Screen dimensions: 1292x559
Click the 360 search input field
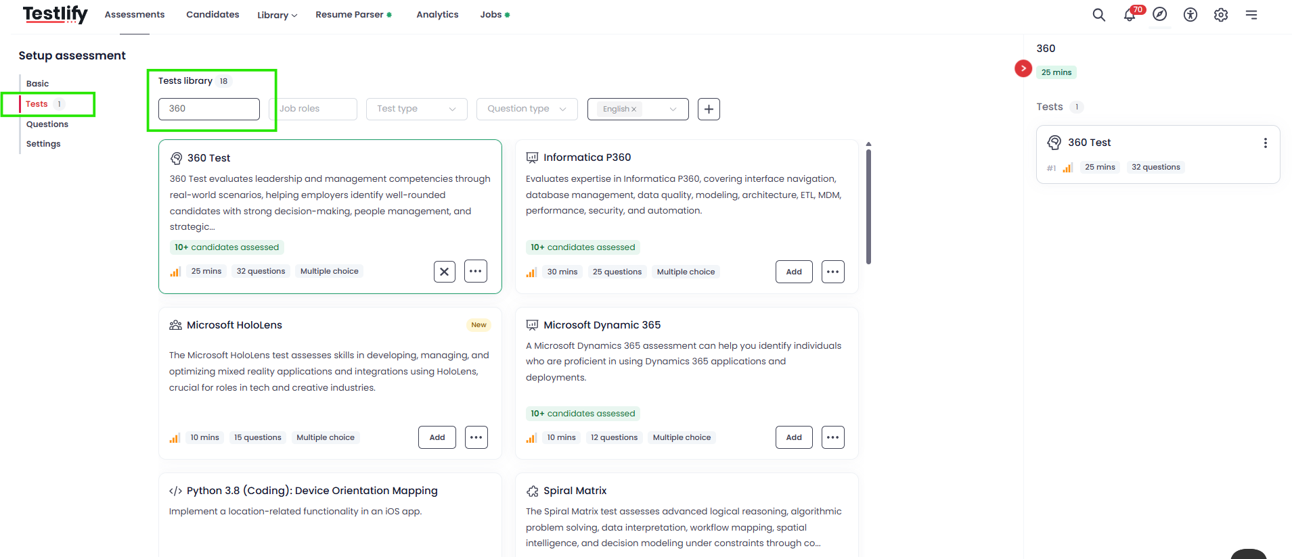pos(209,109)
